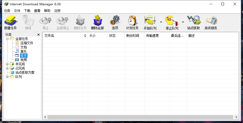Open the 帮助 menu
The width and height of the screenshot is (243, 123).
47,11
